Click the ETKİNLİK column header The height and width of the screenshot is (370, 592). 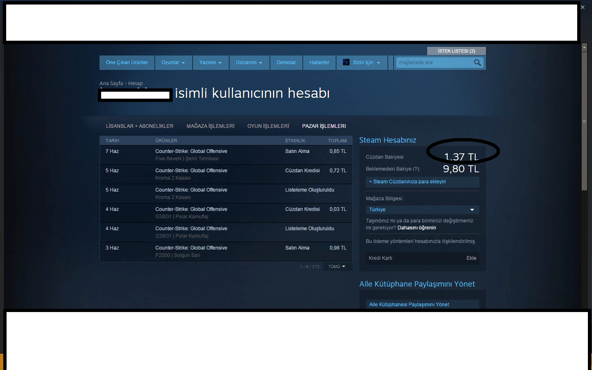295,141
